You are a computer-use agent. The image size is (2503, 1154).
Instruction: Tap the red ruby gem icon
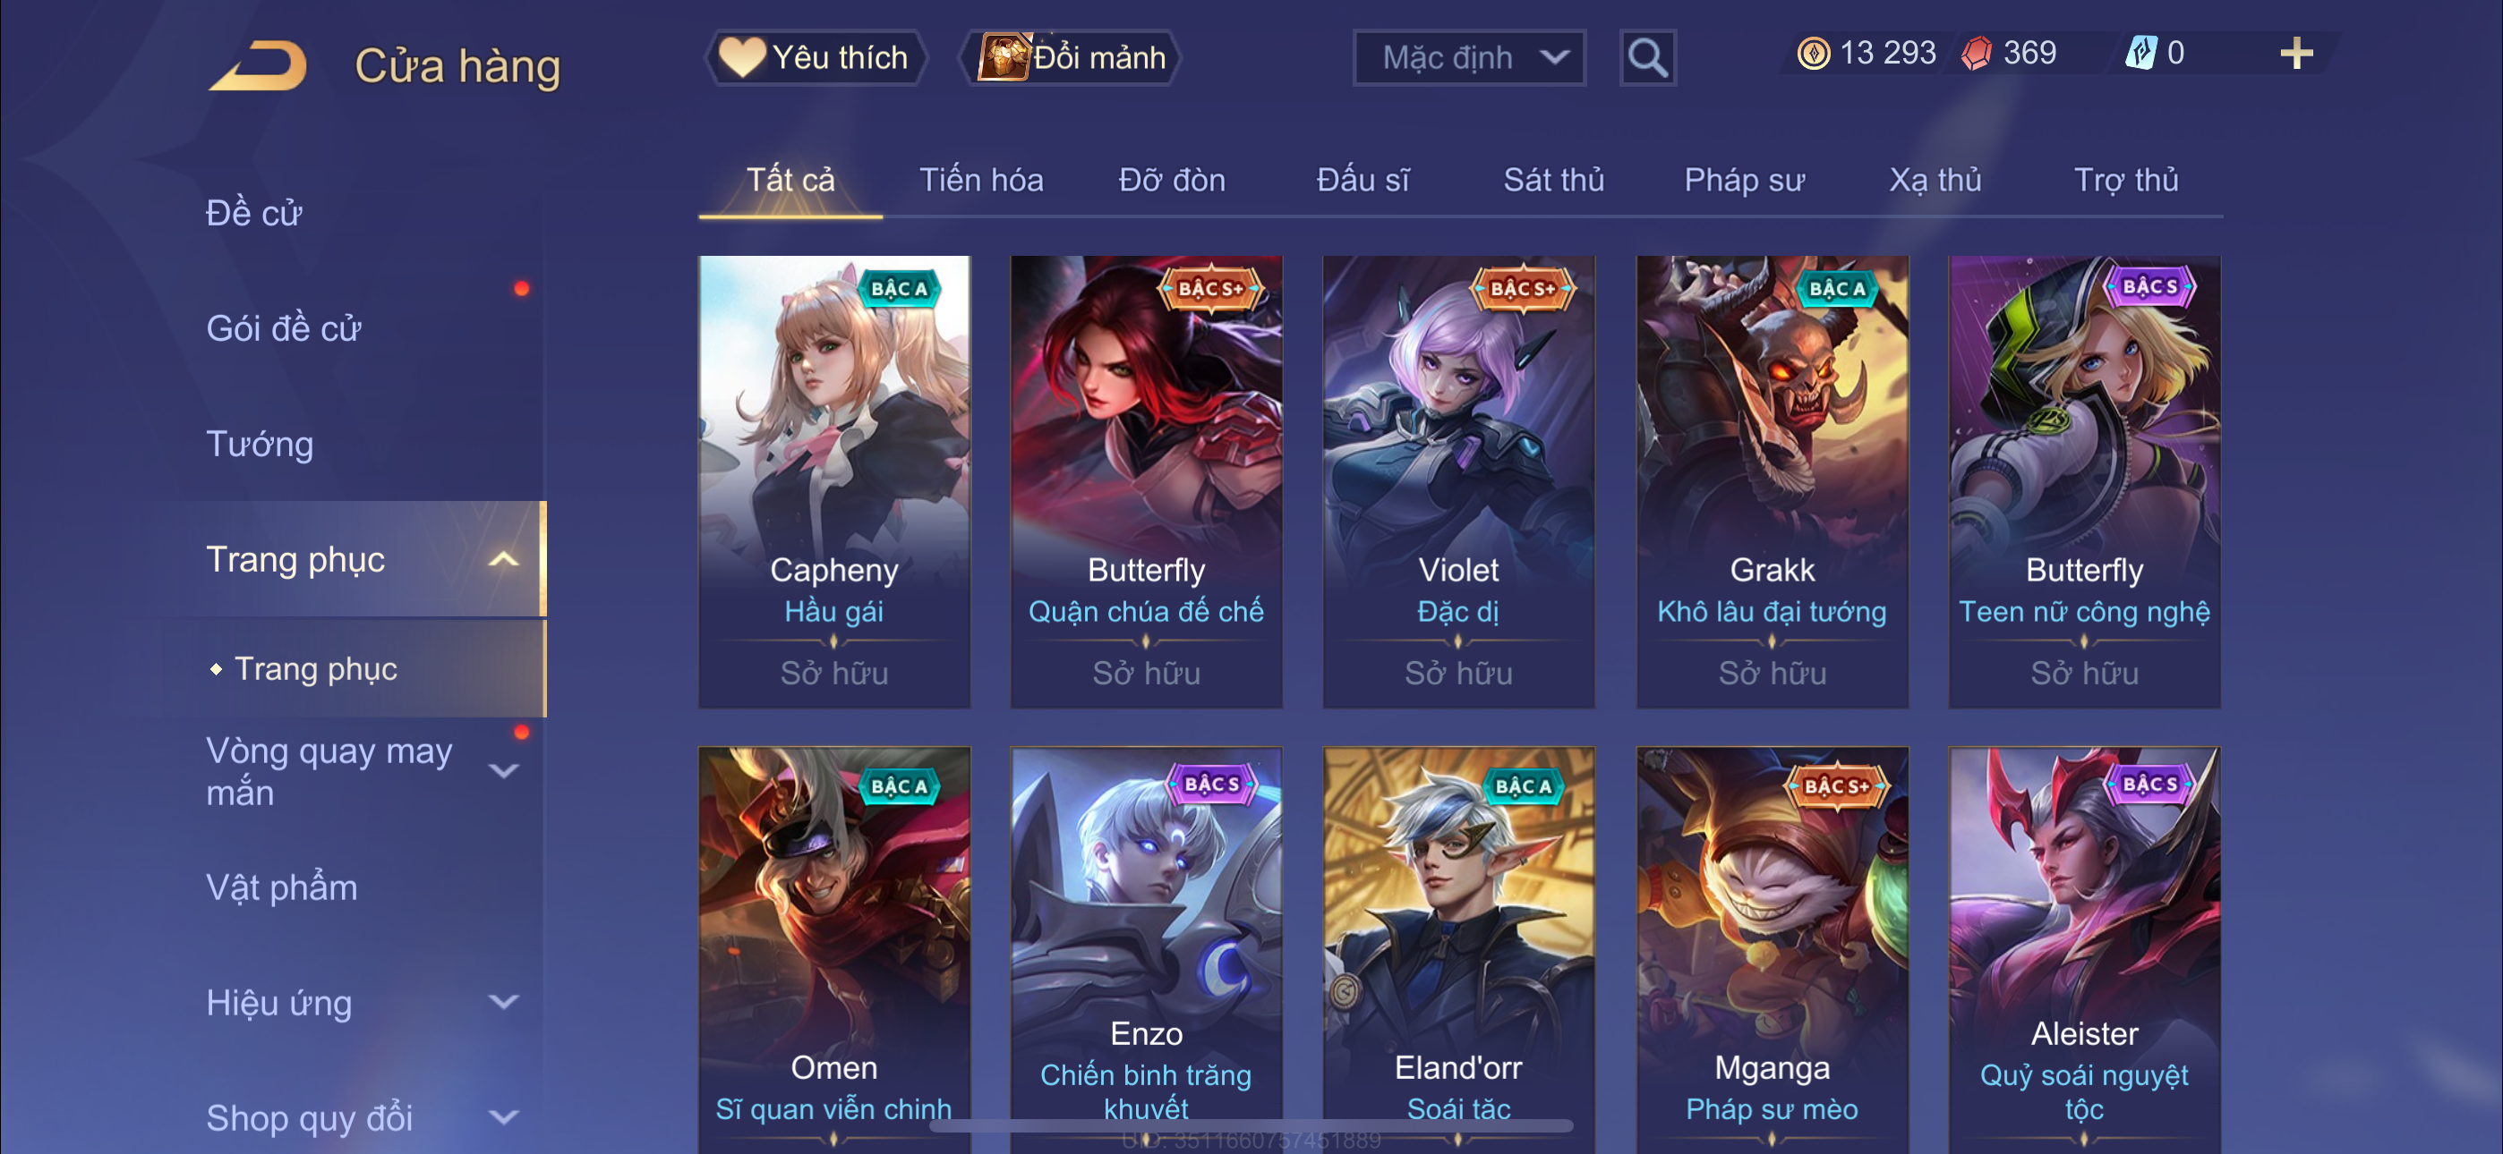coord(1976,54)
